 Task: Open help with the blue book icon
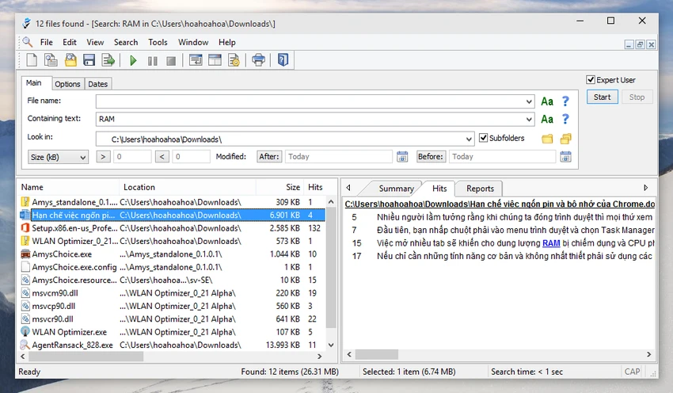[x=283, y=59]
